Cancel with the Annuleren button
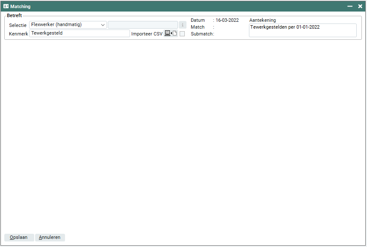This screenshot has width=367, height=247. (x=50, y=238)
